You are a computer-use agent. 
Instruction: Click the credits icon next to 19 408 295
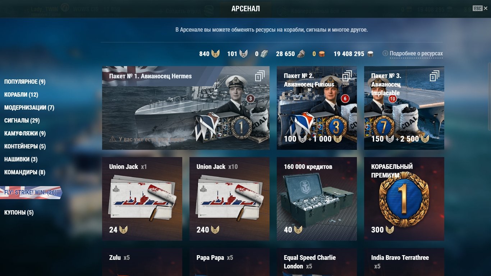[370, 54]
